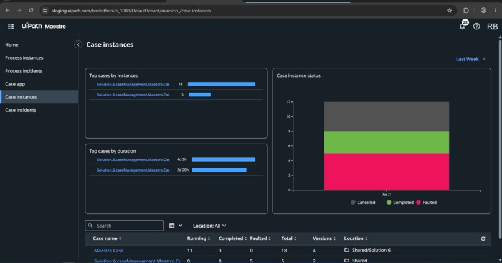502x263 pixels.
Task: Open top duration case with 2d 20h
Action: tap(133, 170)
